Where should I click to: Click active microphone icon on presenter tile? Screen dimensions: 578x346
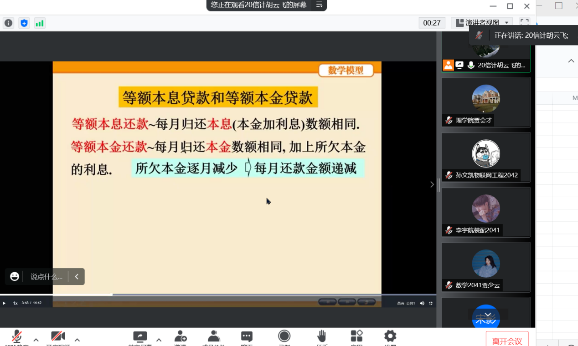coord(471,65)
